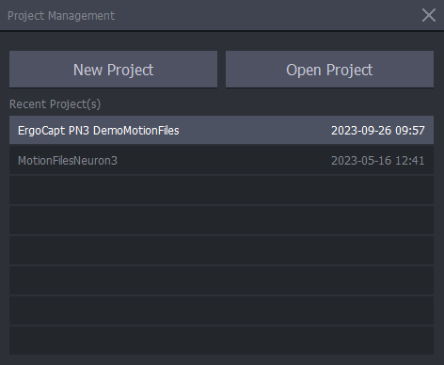Image resolution: width=444 pixels, height=365 pixels.
Task: Close the Project Management dialog
Action: click(x=429, y=15)
